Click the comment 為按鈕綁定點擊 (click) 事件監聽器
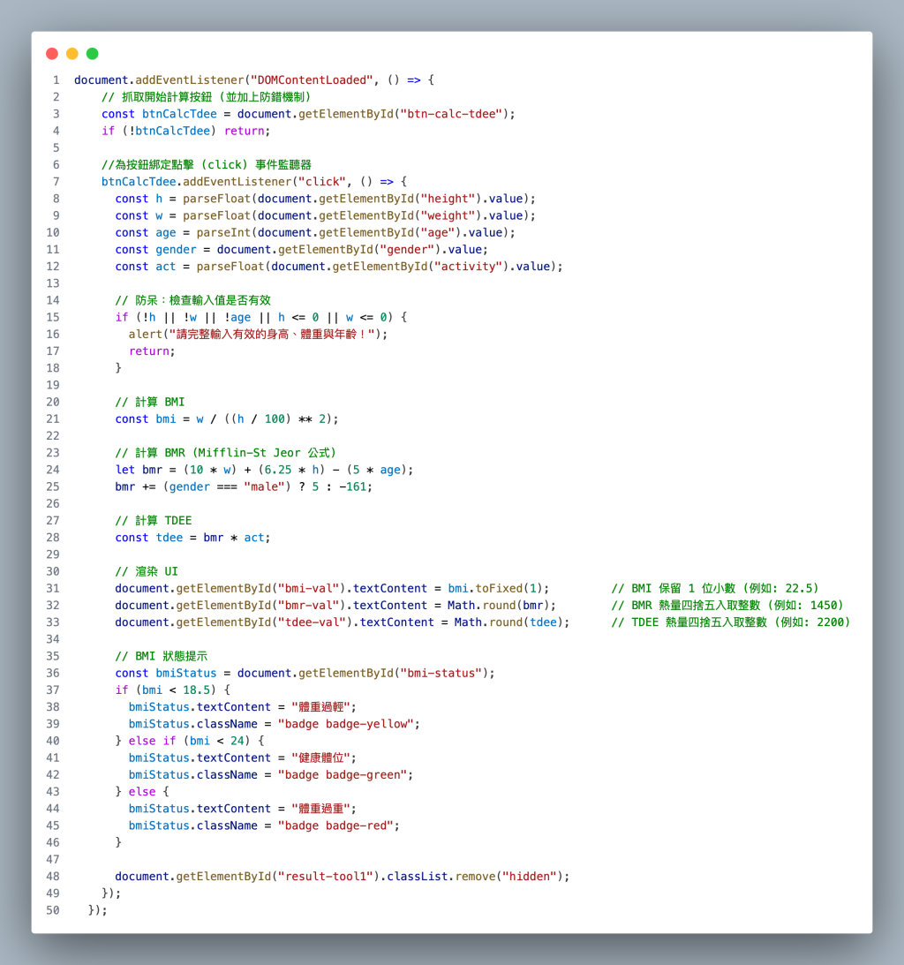Screen dimensions: 904x965 tap(207, 165)
